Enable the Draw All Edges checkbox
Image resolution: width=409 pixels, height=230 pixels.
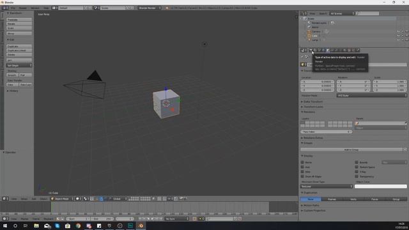coord(302,176)
